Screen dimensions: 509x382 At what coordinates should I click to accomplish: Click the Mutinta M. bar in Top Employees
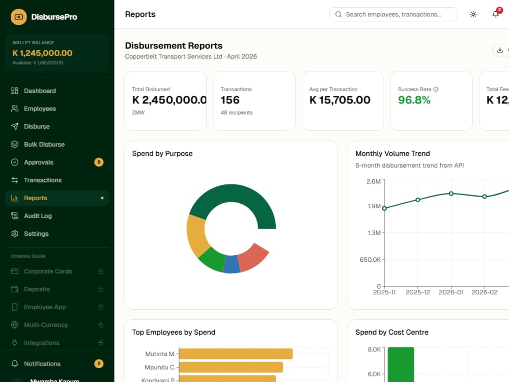(x=236, y=354)
